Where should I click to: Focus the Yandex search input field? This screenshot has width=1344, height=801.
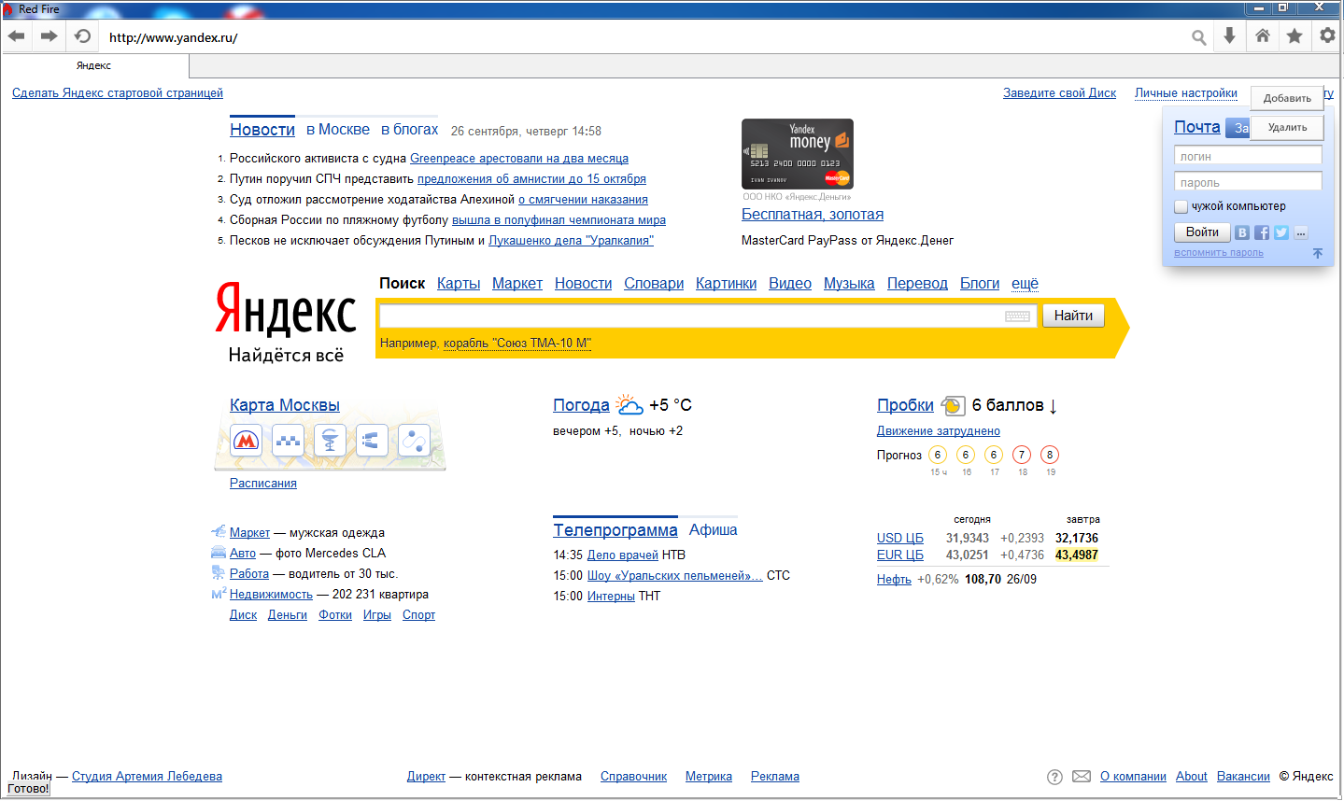(x=708, y=316)
